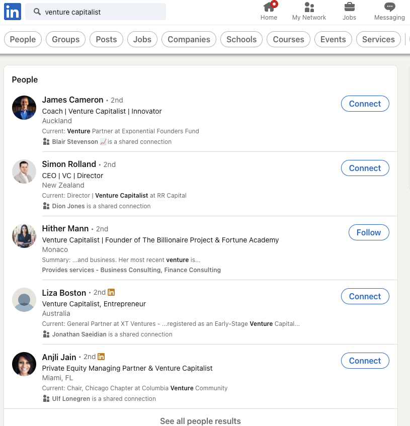Screen dimensions: 410x426
Task: Select the Events filter
Action: (x=333, y=39)
